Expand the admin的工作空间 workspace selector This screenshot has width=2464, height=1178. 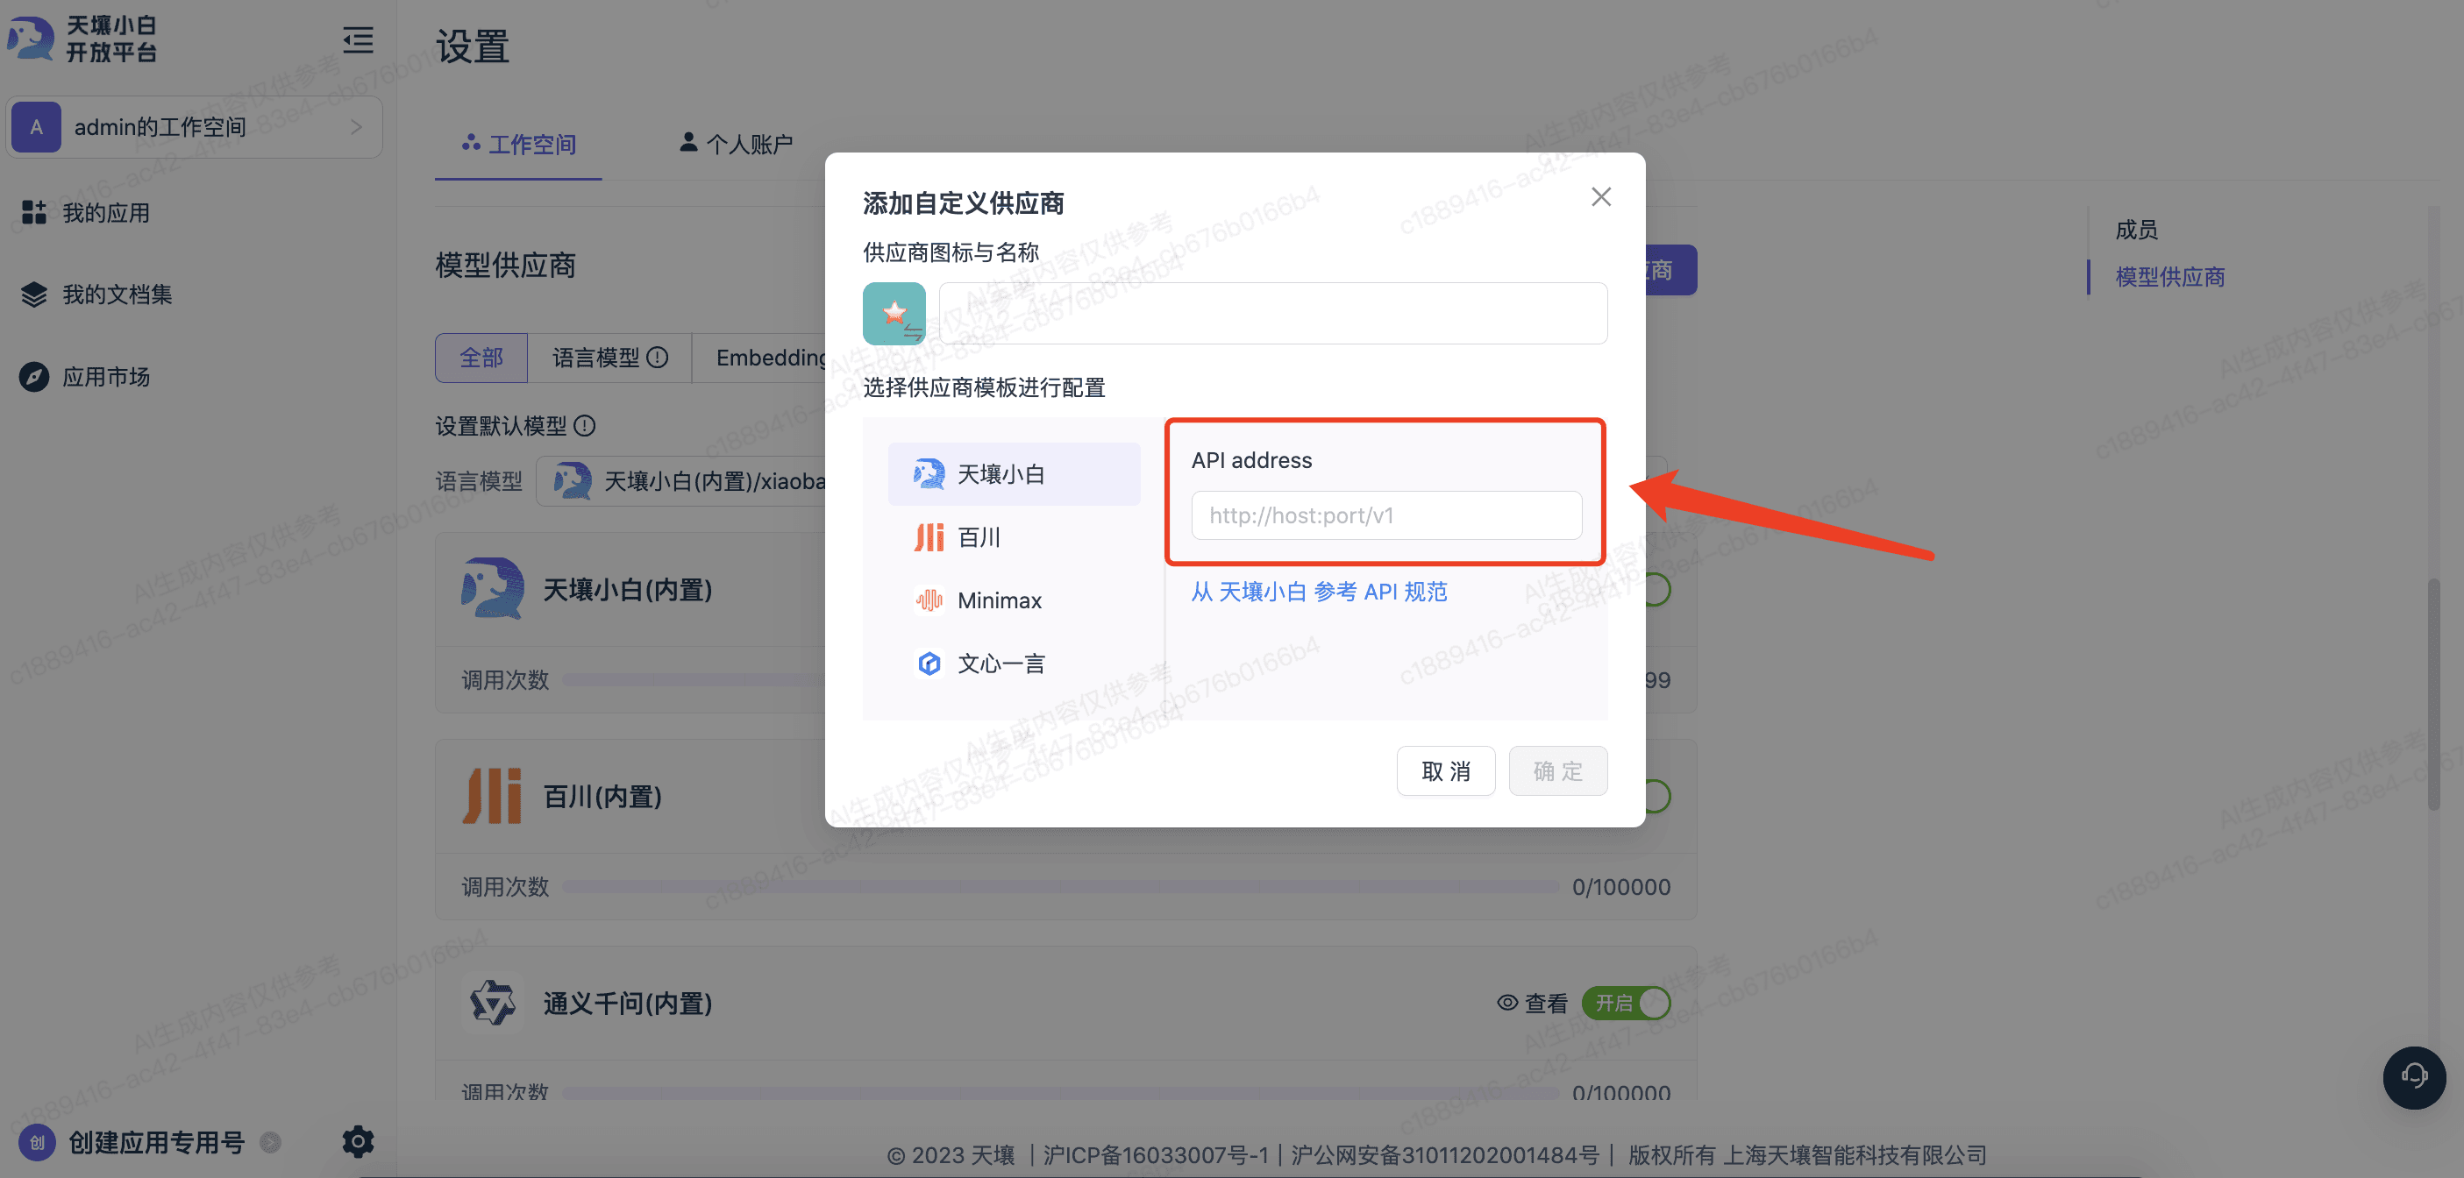196,127
